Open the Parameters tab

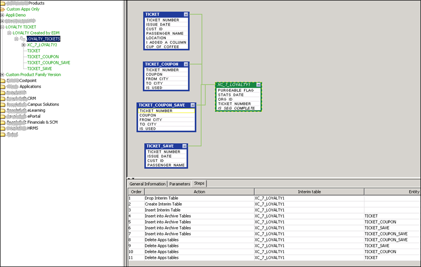click(179, 184)
